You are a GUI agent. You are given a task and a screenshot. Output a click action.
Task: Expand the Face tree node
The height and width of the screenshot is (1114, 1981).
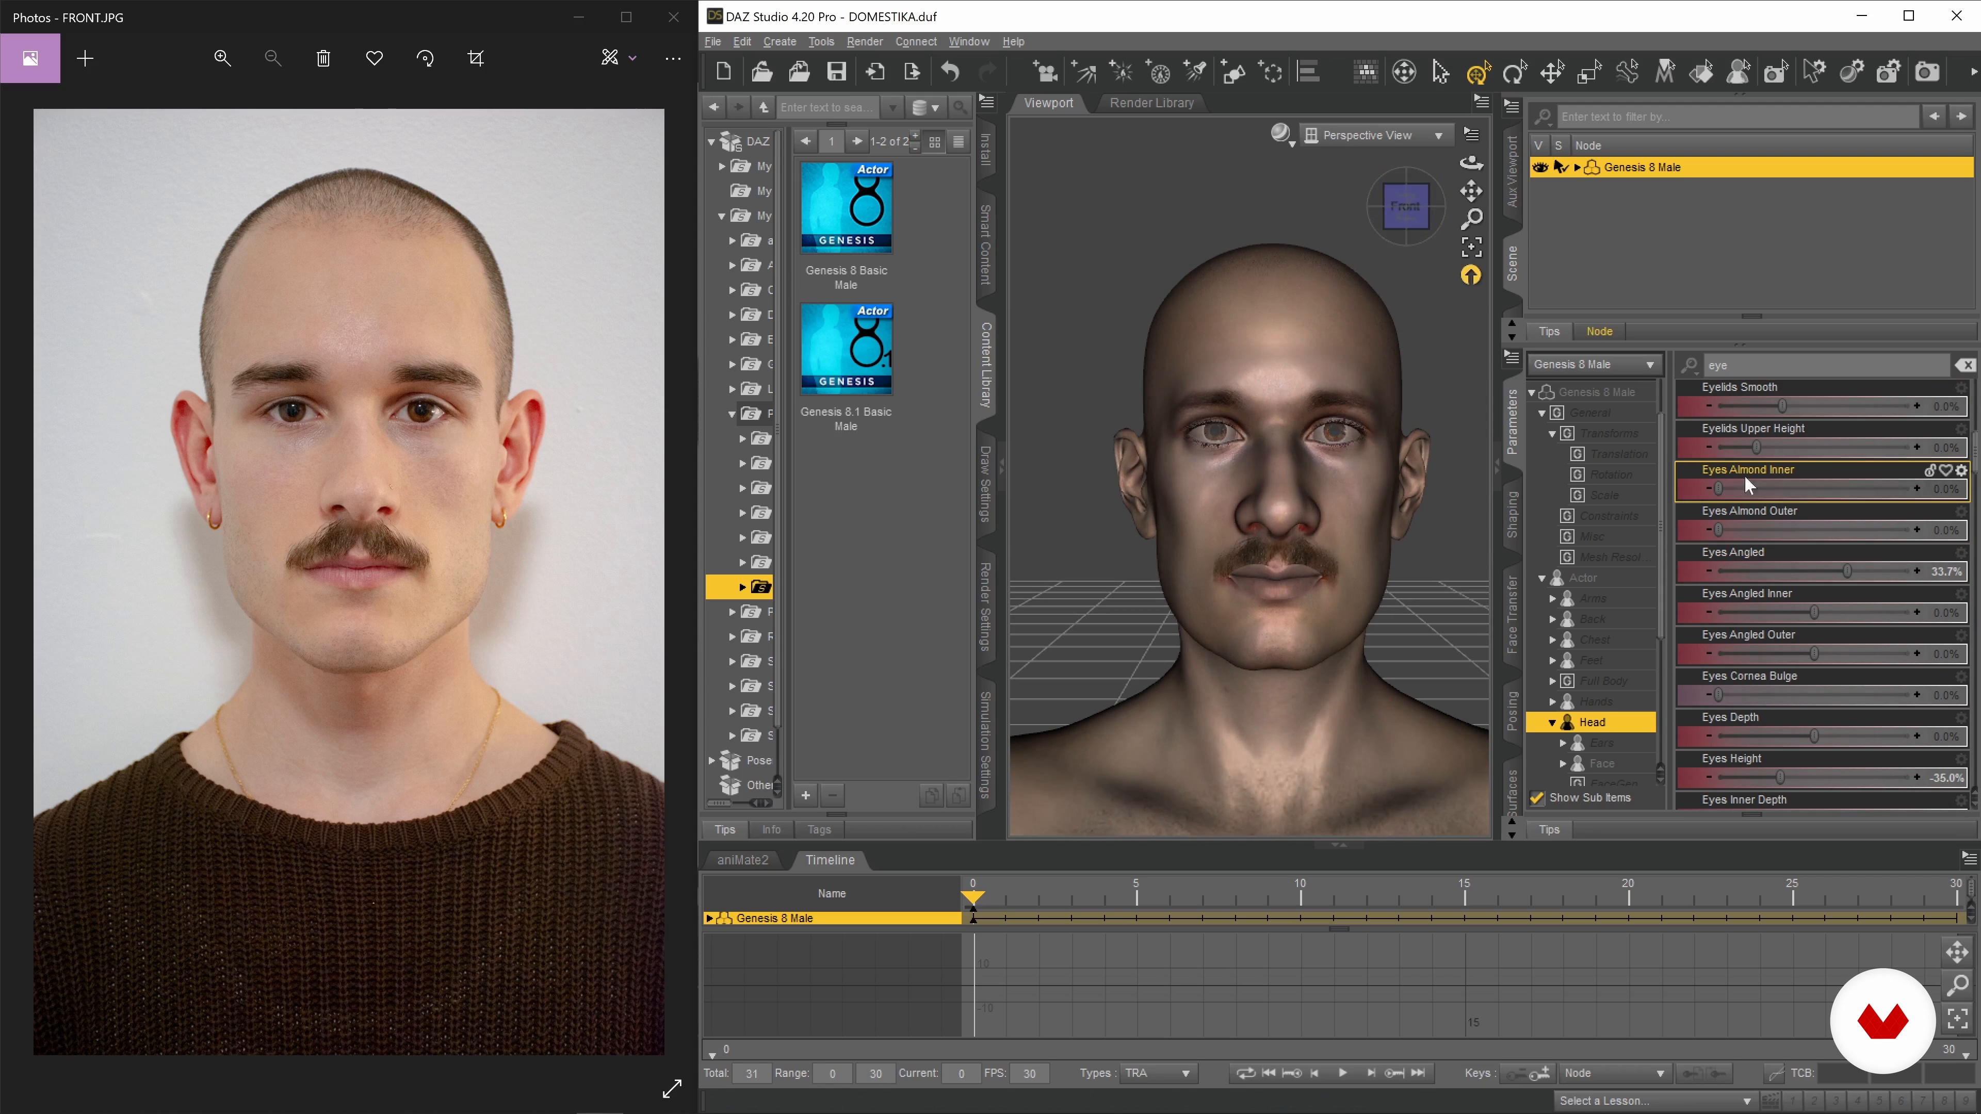point(1563,764)
